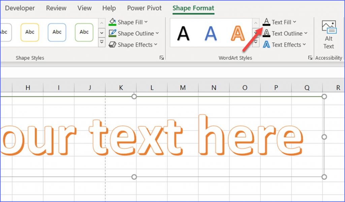This screenshot has height=202, width=345.
Task: Select column K header
Action: (x=121, y=87)
